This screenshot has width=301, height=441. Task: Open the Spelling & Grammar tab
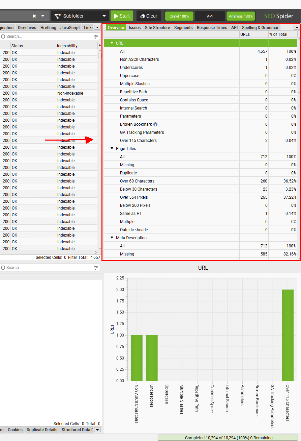260,28
